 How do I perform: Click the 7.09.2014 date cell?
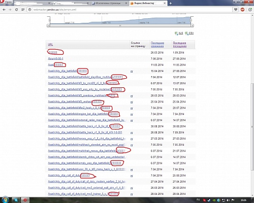tap(178, 132)
